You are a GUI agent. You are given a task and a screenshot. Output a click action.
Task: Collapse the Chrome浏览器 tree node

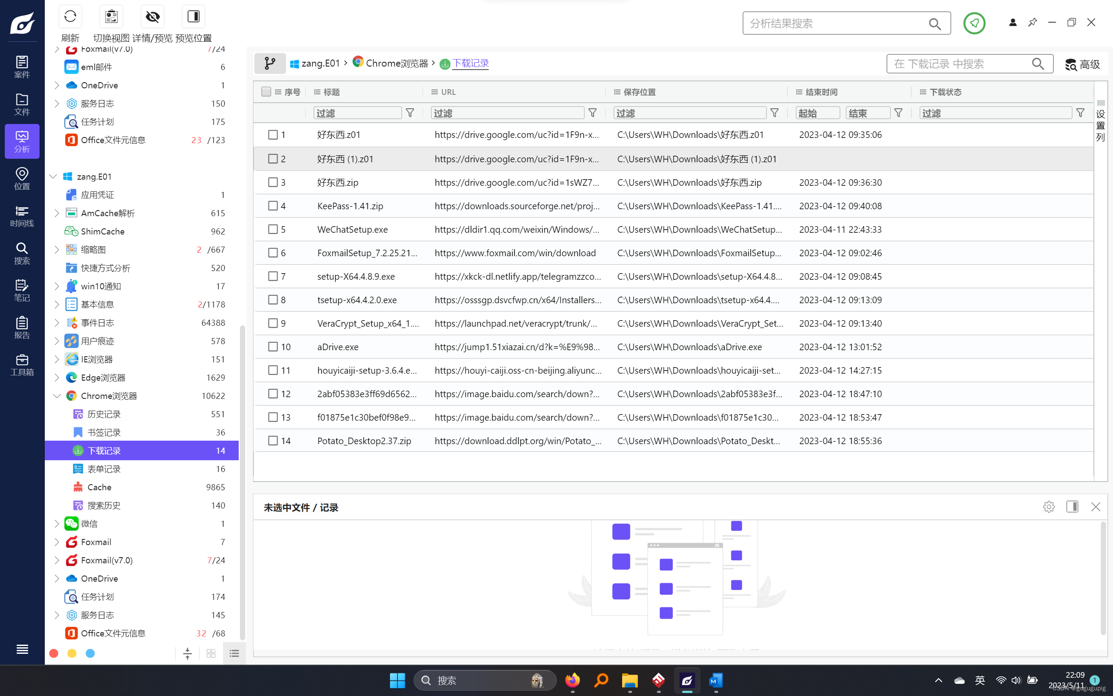coord(57,396)
